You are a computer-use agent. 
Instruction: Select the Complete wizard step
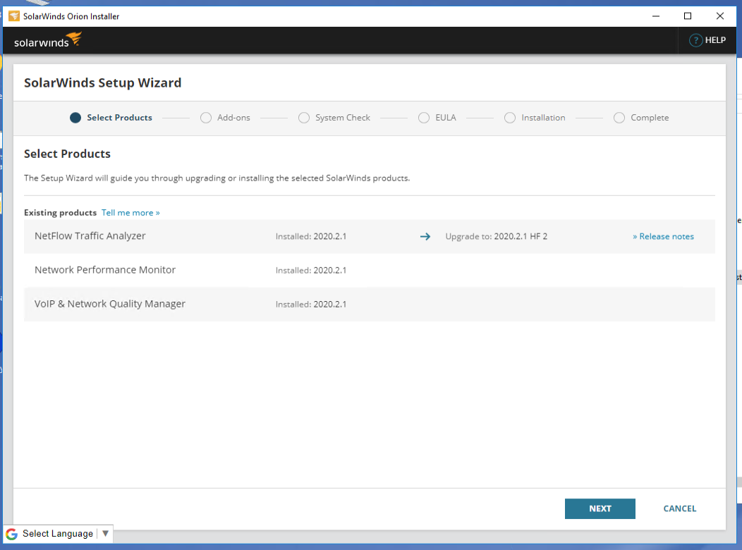click(640, 118)
